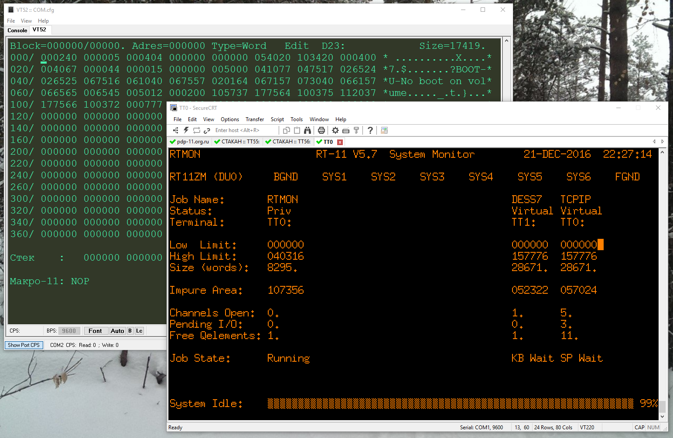Click the Quick Connect lightning icon
This screenshot has width=673, height=438.
pyautogui.click(x=186, y=130)
